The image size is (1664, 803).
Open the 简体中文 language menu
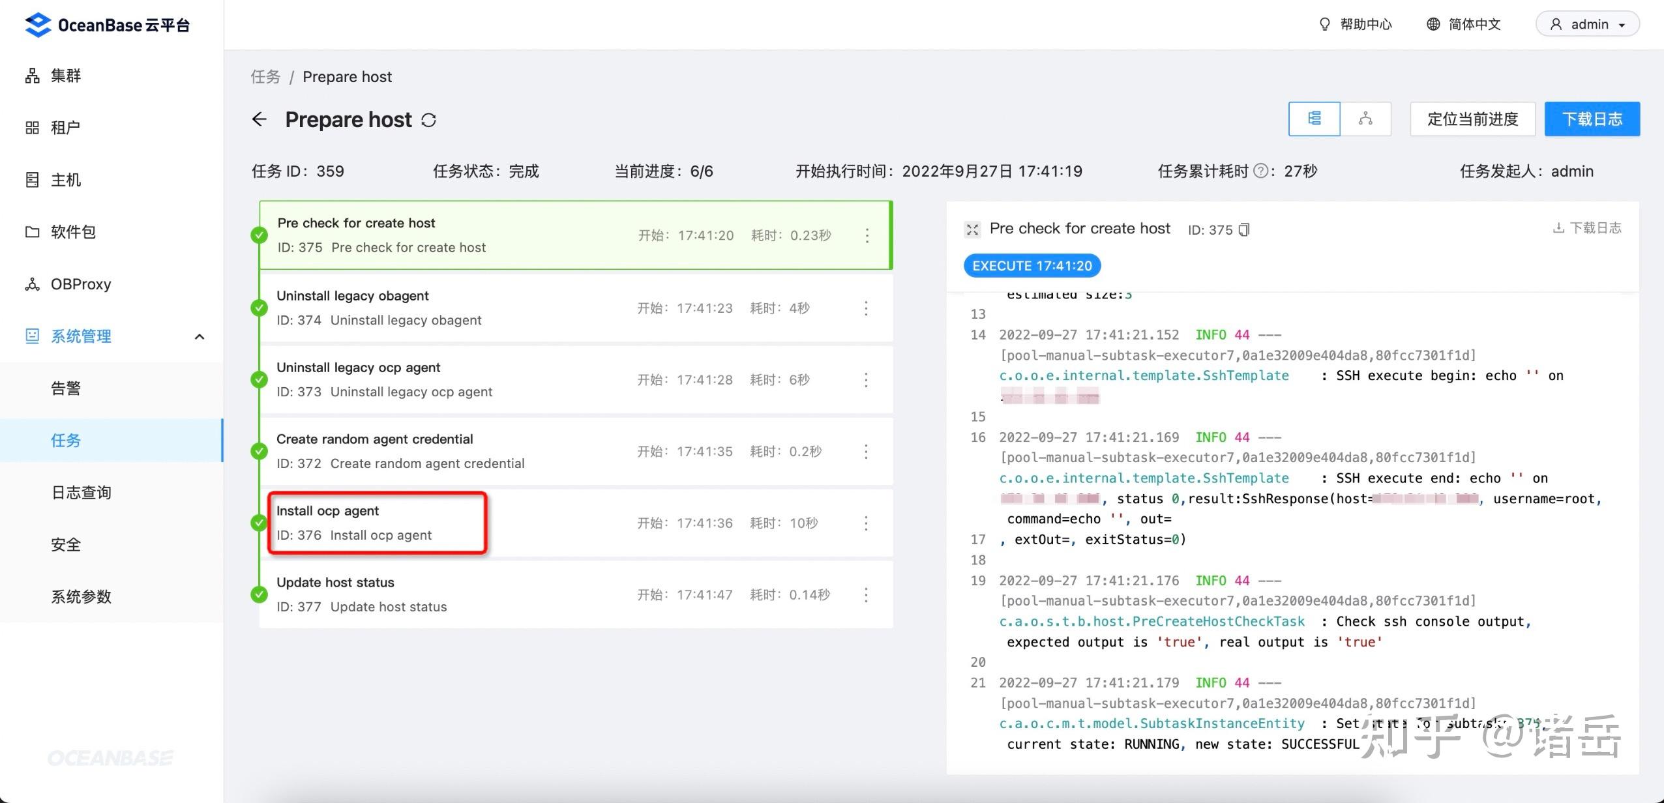pyautogui.click(x=1463, y=24)
